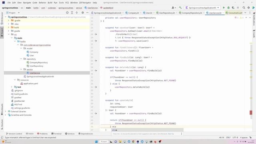Image resolution: width=256 pixels, height=144 pixels.
Task: Click the suspend call gutter icon on line 34
Action: [x=96, y=87]
